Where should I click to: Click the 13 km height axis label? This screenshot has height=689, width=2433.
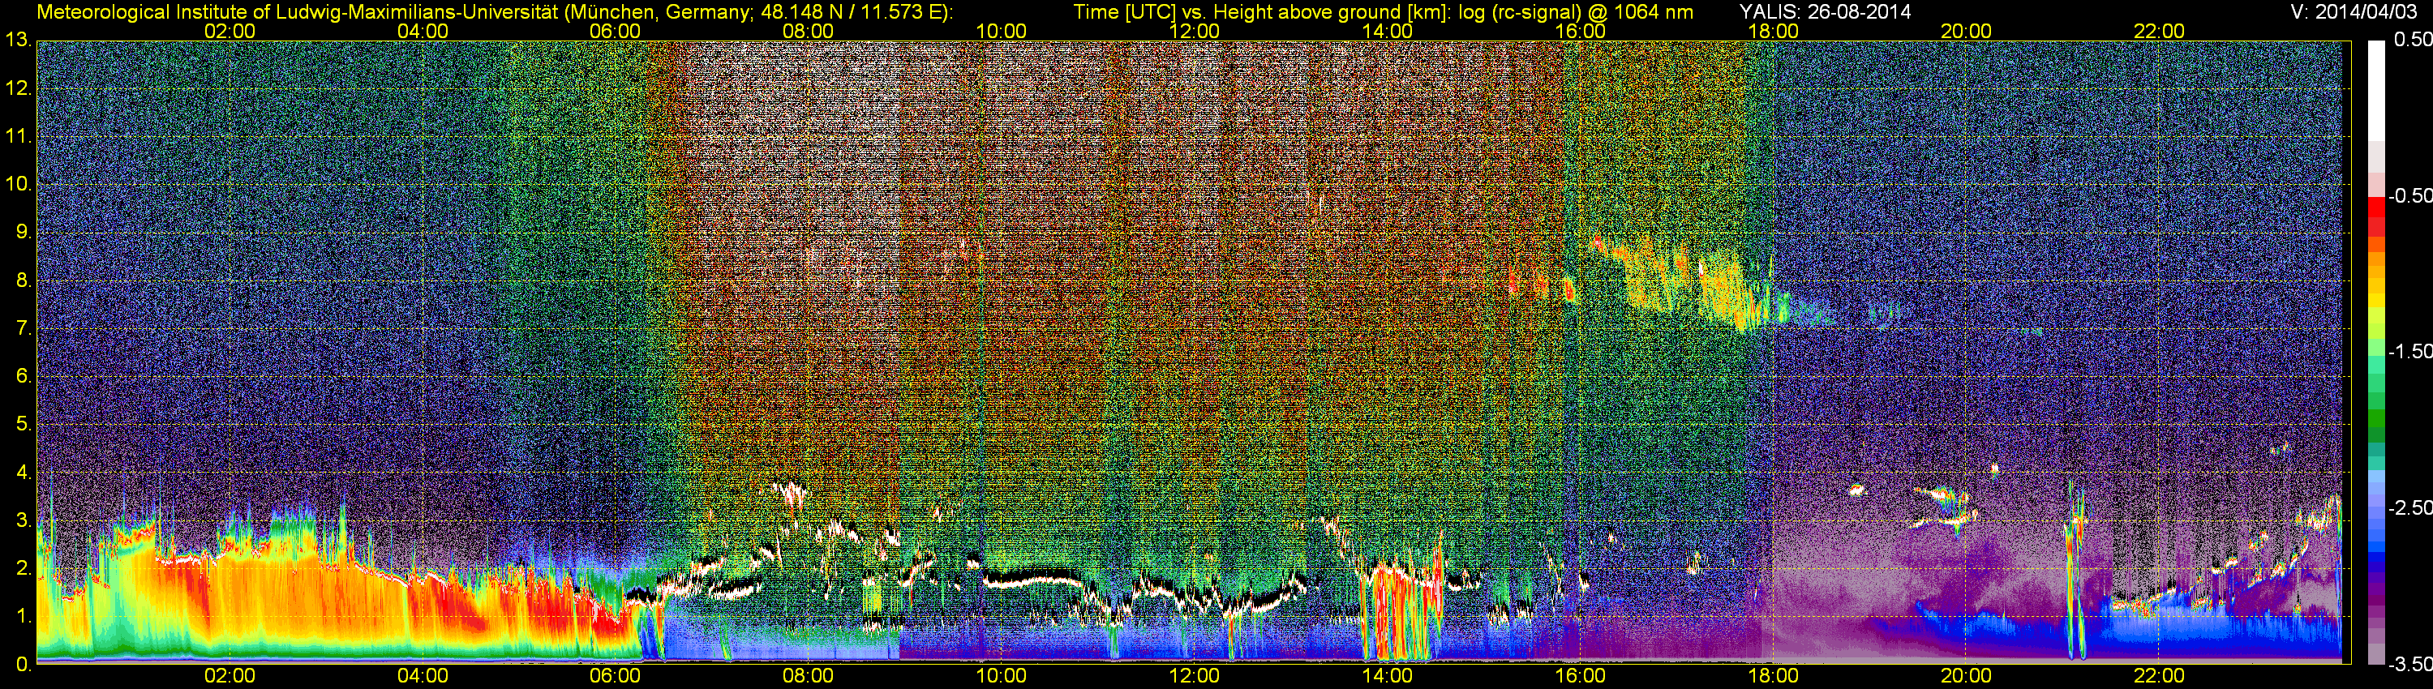(x=18, y=41)
